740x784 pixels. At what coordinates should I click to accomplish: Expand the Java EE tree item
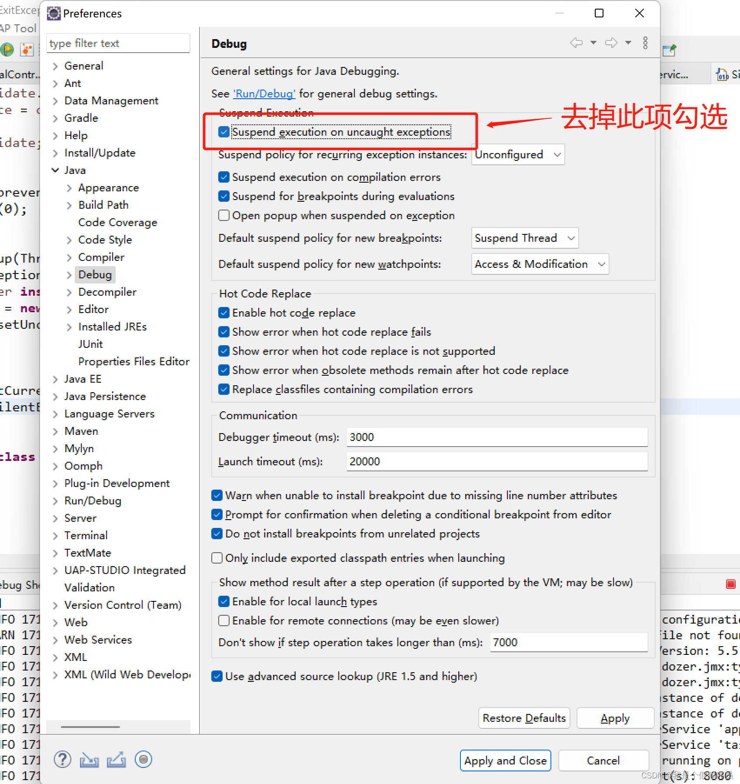[x=55, y=379]
